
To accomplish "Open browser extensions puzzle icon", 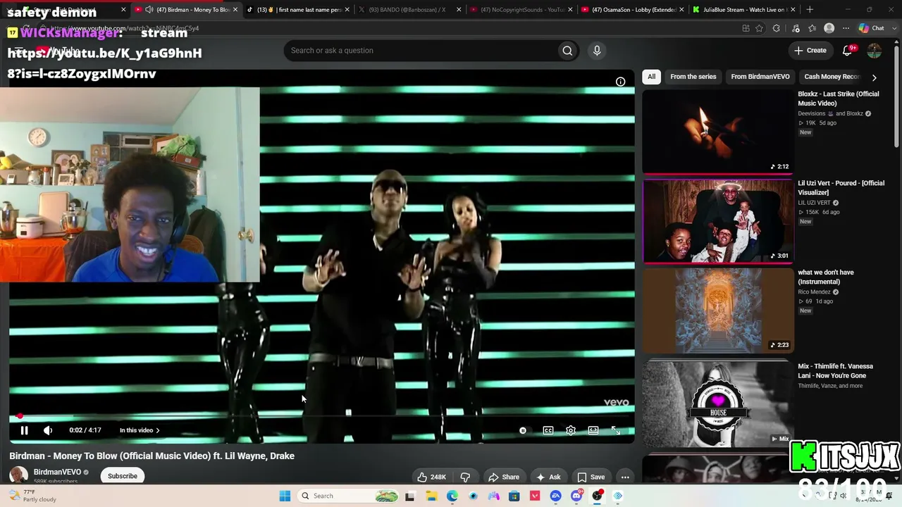I will 776,28.
